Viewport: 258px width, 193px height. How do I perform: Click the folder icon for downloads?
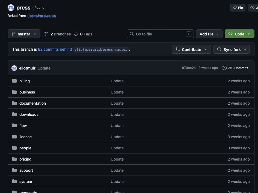coord(14,114)
